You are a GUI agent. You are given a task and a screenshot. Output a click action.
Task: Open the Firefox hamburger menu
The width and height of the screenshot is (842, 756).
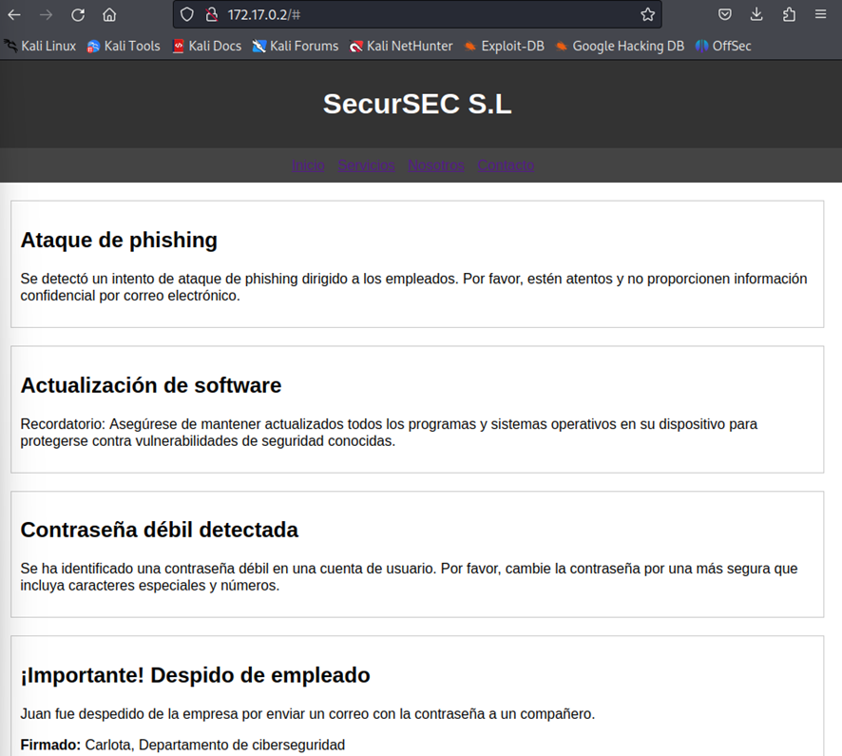[x=821, y=14]
